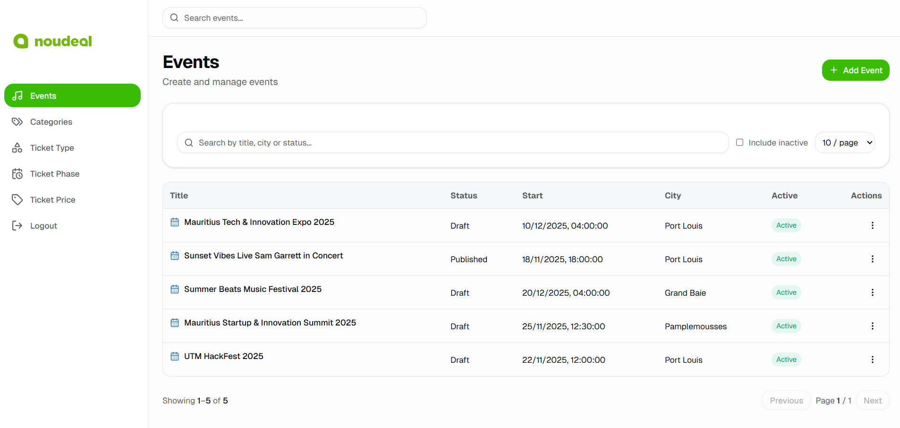Enable the Include inactive checkbox
The width and height of the screenshot is (900, 428).
tap(739, 142)
